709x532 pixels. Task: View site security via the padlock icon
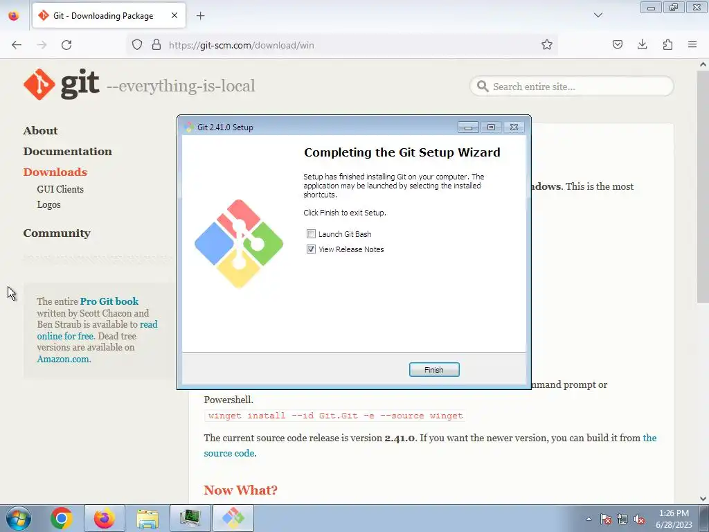[x=156, y=45]
